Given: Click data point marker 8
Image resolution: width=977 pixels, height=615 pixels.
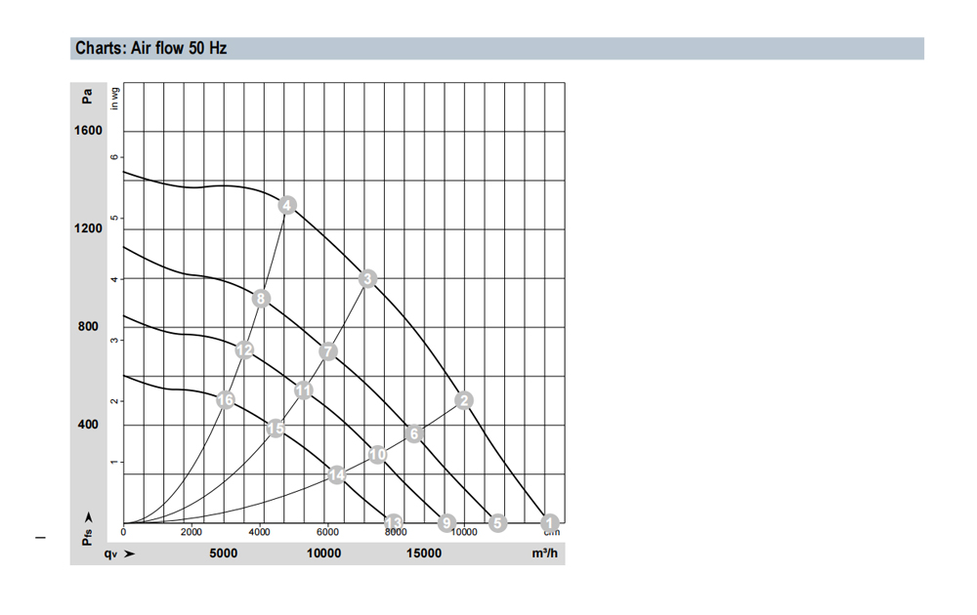Looking at the screenshot, I should [261, 299].
